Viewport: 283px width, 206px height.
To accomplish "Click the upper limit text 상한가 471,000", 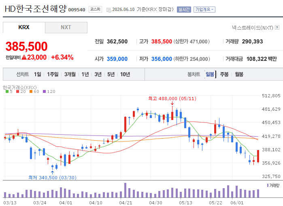I will [x=192, y=41].
